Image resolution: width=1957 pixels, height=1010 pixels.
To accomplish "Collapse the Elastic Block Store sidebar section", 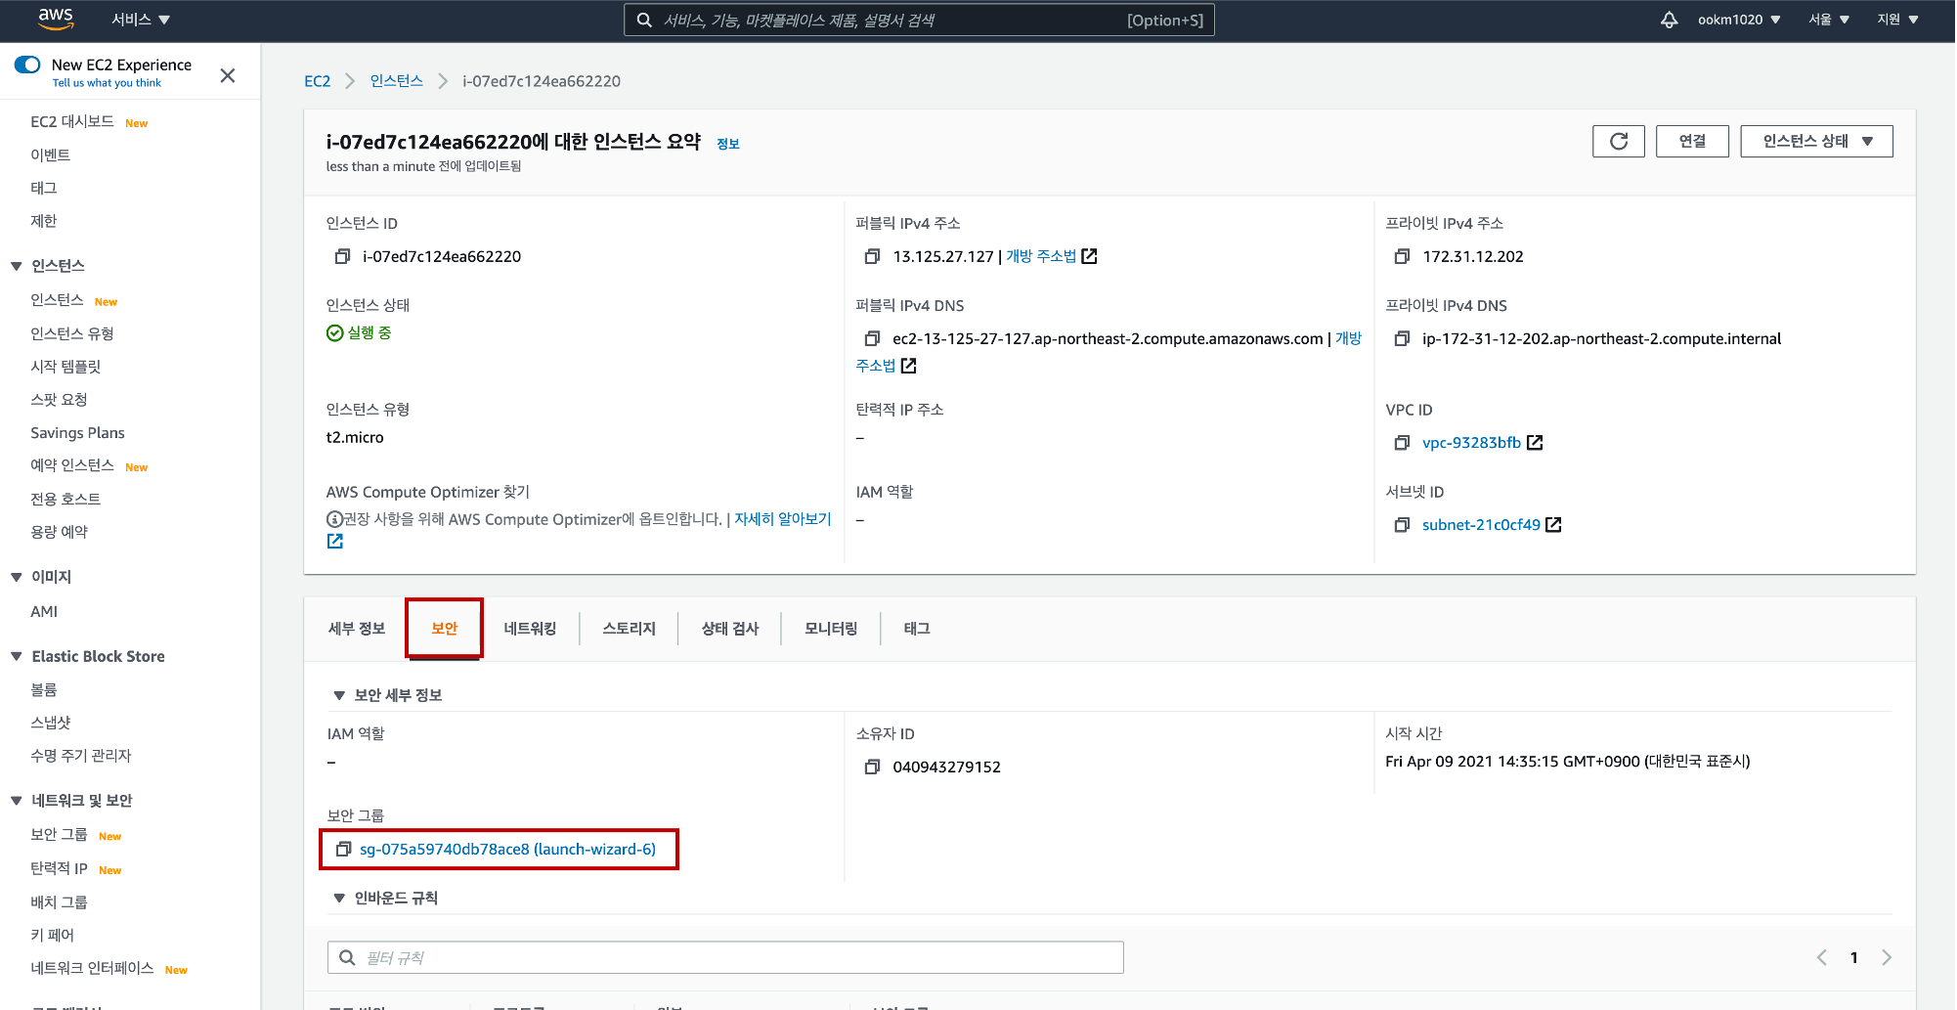I will [x=17, y=656].
